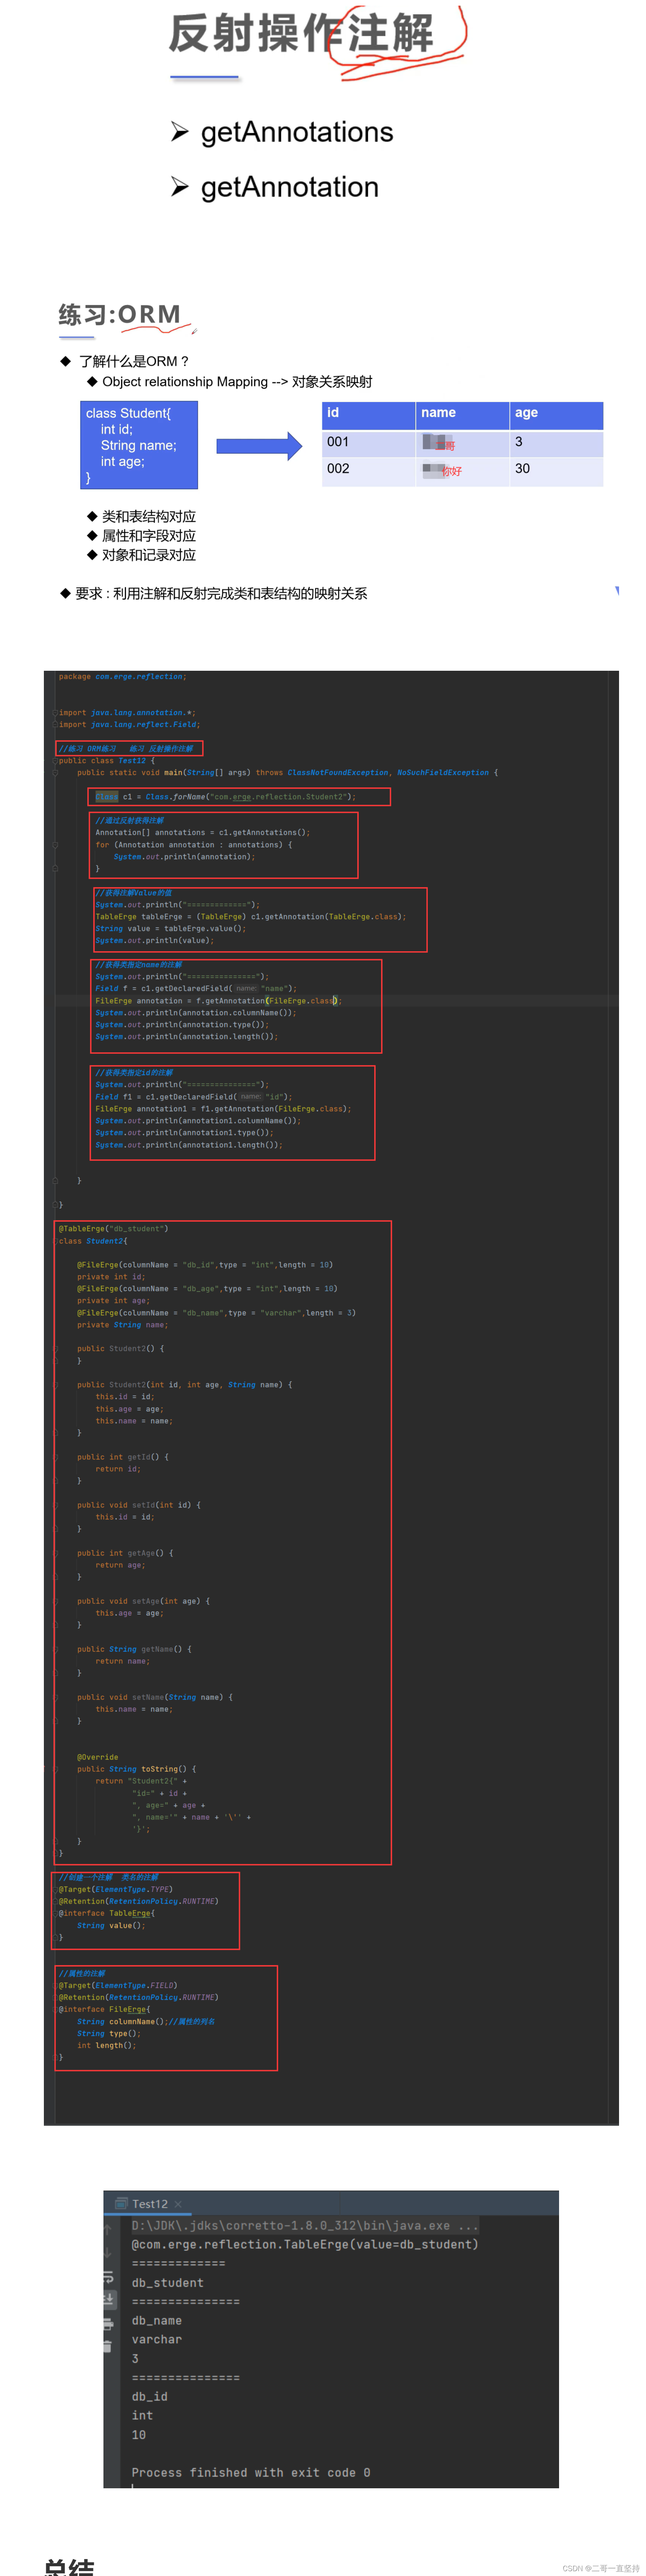
Task: Click the '练习:ORM' heading
Action: [x=120, y=315]
